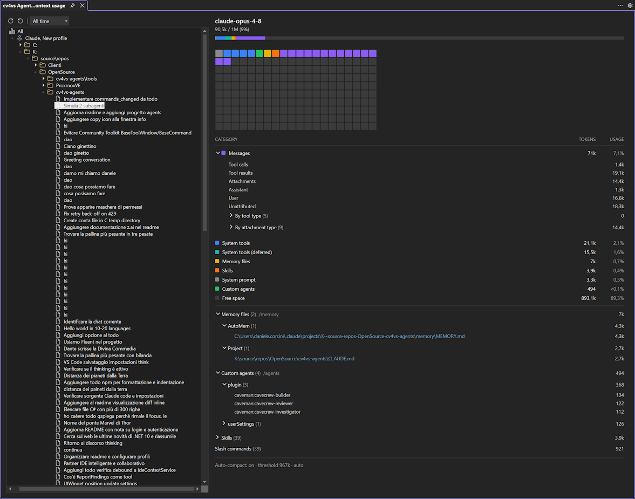635x499 pixels.
Task: Expand By attachment type (9)
Action: point(231,227)
